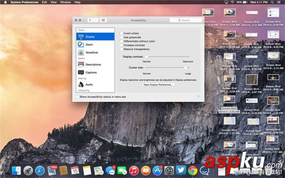This screenshot has height=178, width=285.
Task: Open Mail stamp icon in dock
Action: [52, 171]
